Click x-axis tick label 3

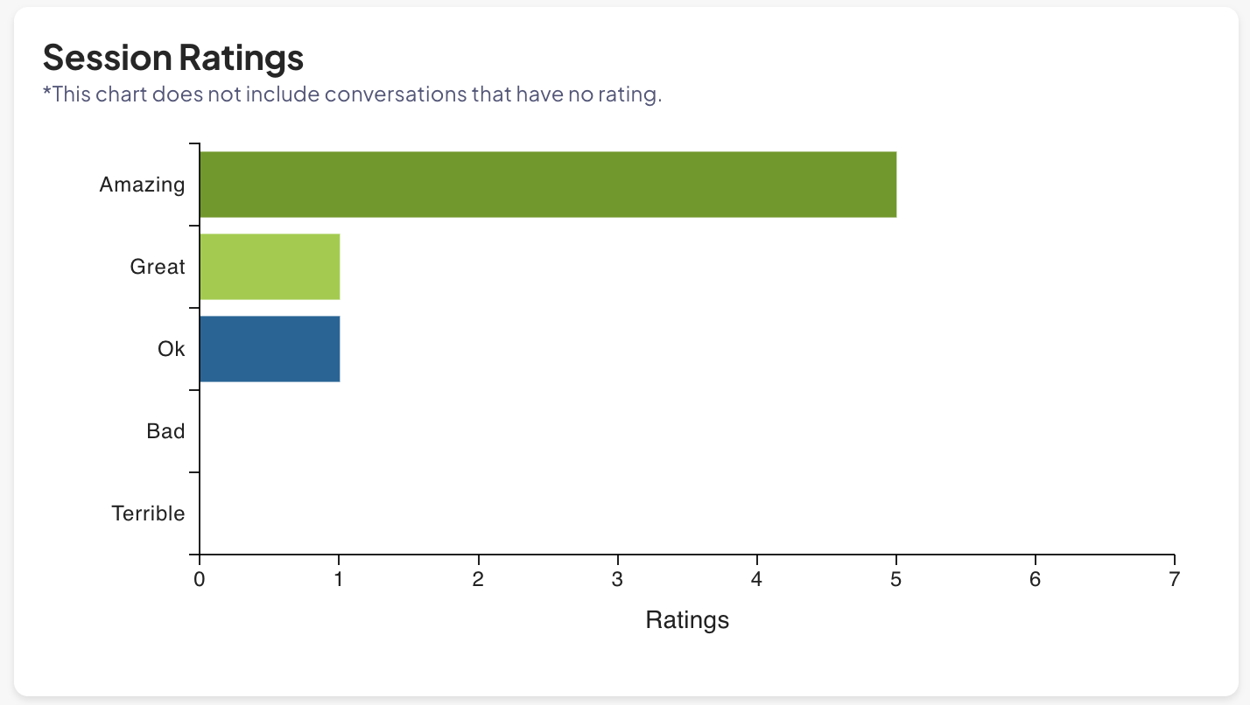[617, 579]
